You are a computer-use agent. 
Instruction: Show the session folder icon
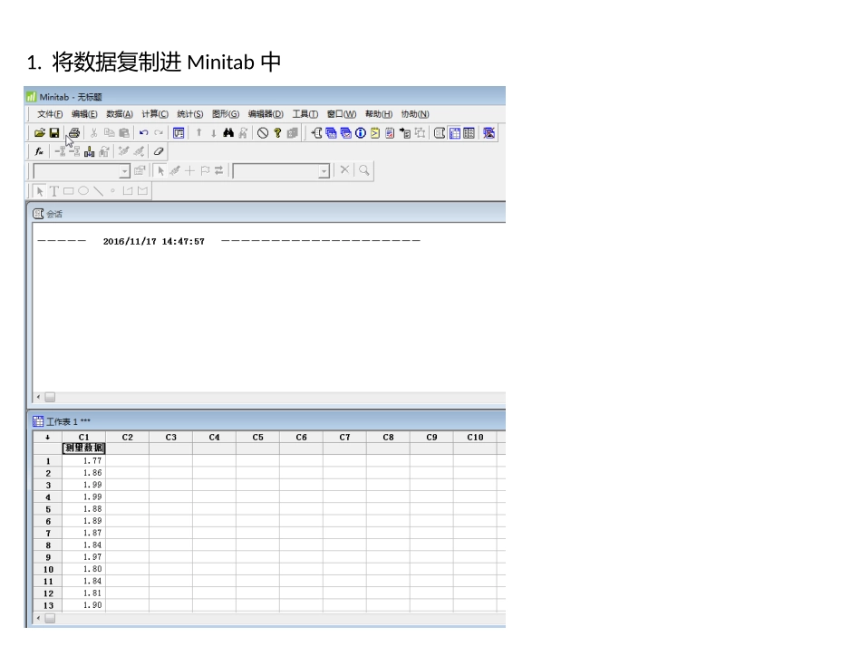[316, 133]
